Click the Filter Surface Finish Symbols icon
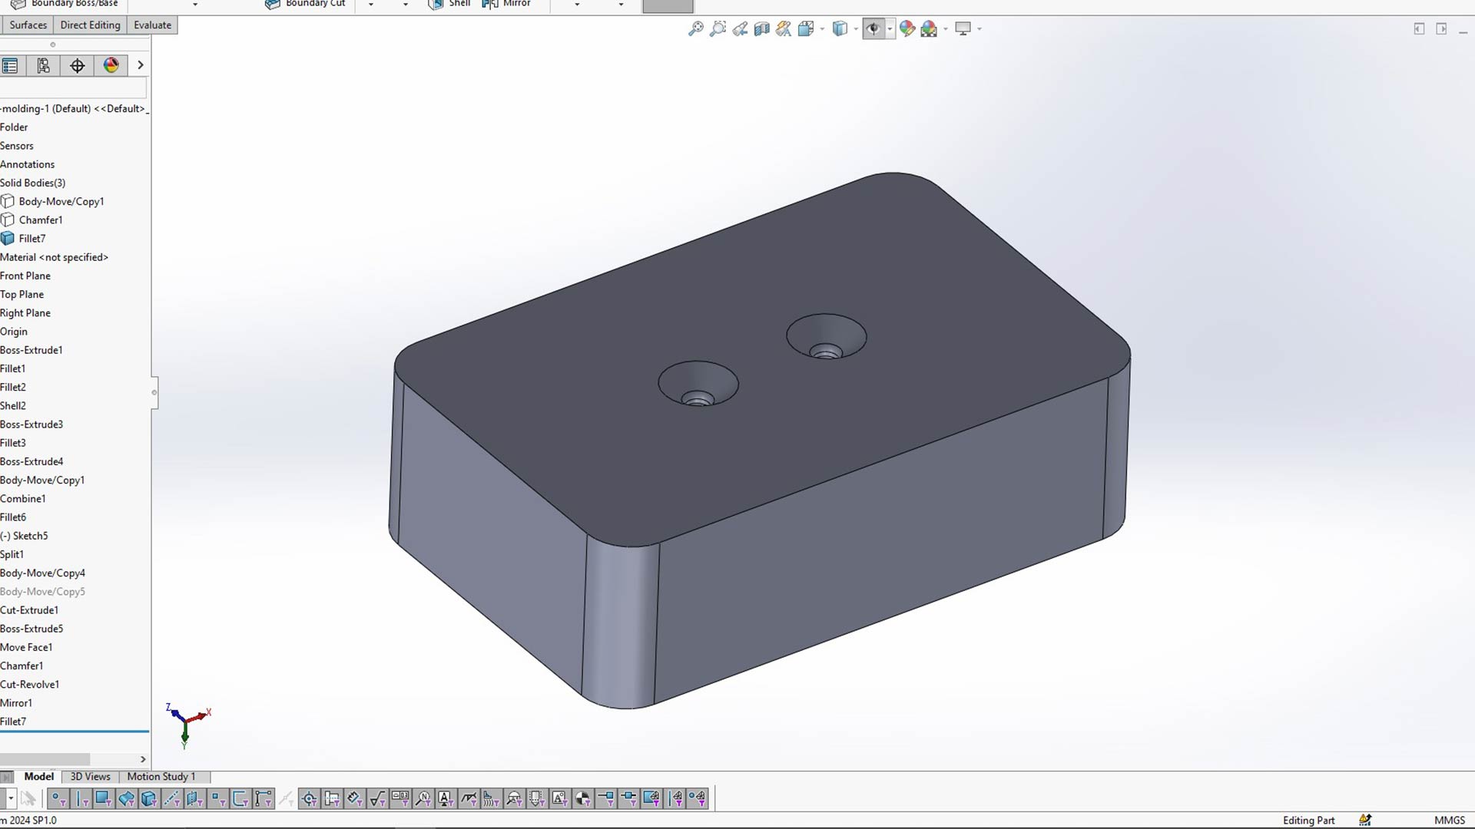This screenshot has width=1475, height=829. point(377,799)
